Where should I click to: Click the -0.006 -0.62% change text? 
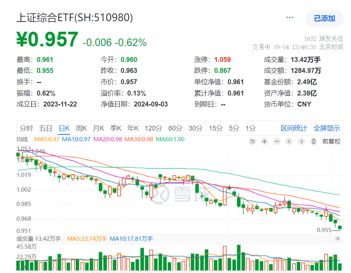(115, 42)
